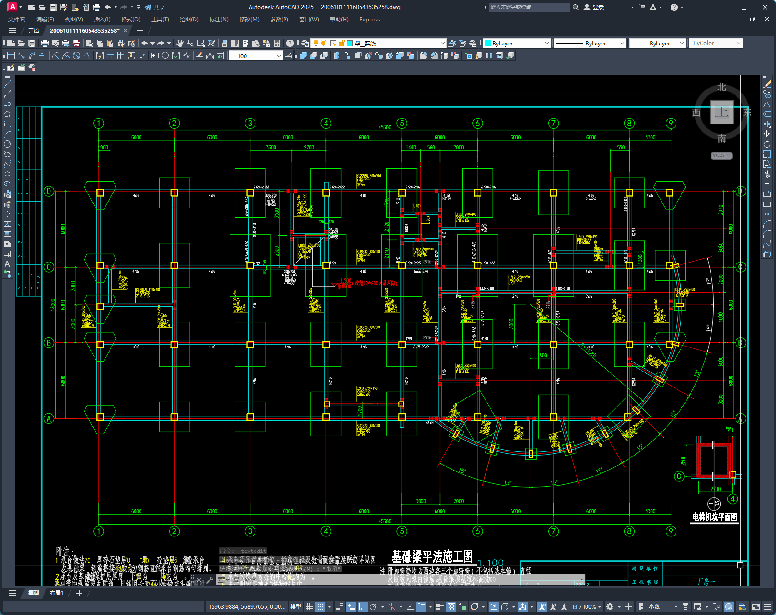Viewport: 776px width, 615px height.
Task: Click the keyword search input field
Action: [x=529, y=7]
